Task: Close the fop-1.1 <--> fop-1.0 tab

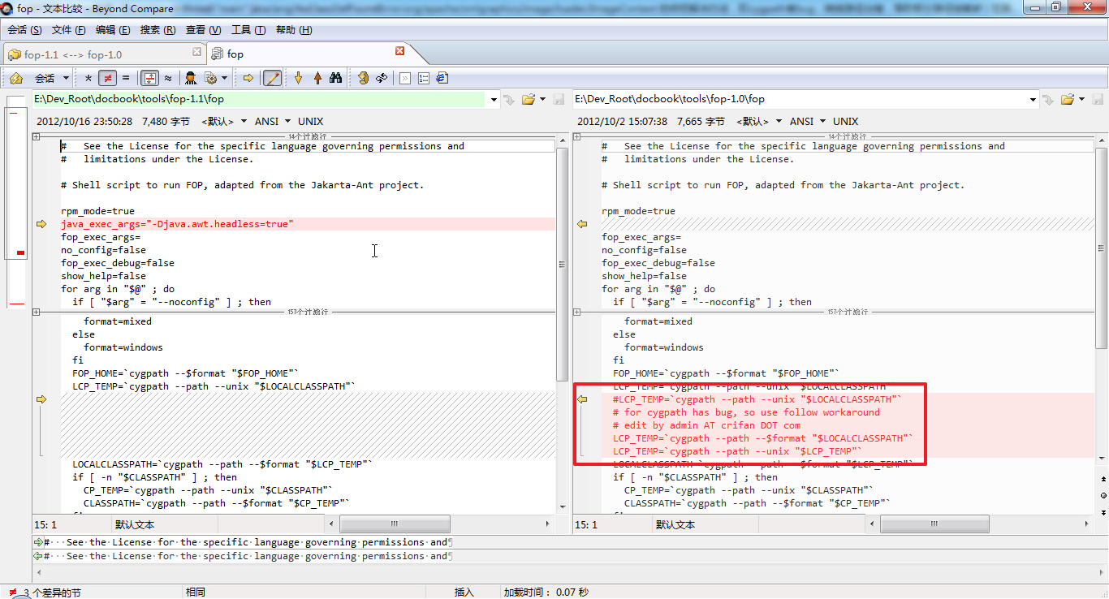Action: click(196, 52)
